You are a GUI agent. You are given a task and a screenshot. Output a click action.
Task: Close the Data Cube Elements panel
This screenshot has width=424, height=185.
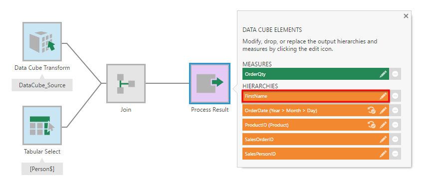(406, 16)
